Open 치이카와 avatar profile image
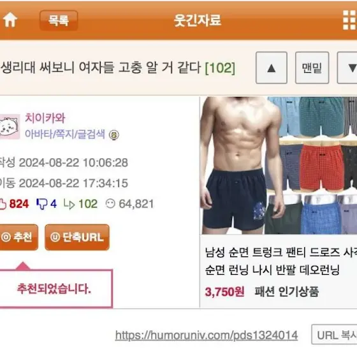The image size is (357, 357). (10, 127)
